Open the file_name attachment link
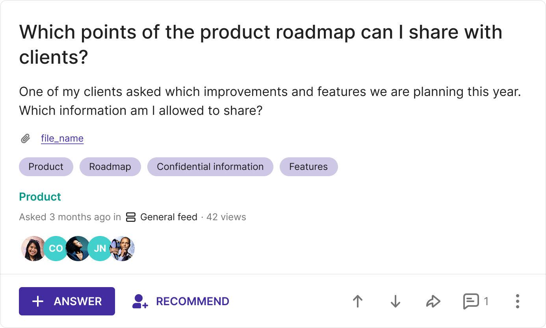 (62, 138)
